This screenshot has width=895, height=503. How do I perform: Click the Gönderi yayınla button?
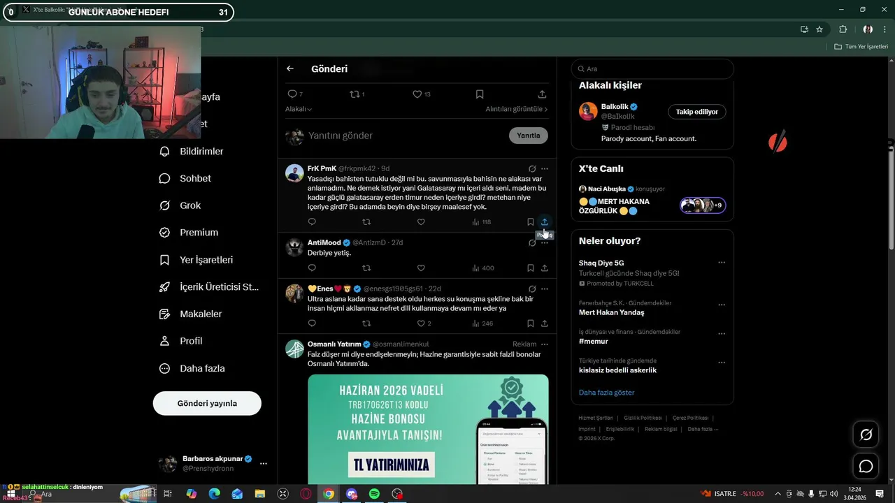207,403
